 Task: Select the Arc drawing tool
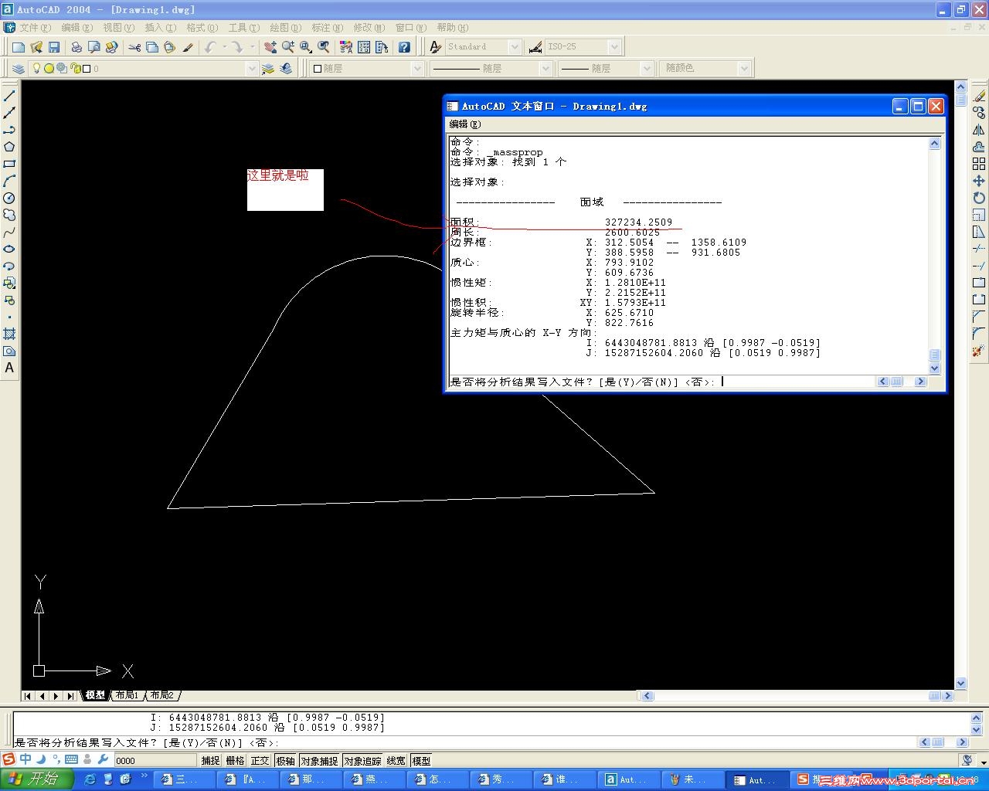tap(9, 181)
